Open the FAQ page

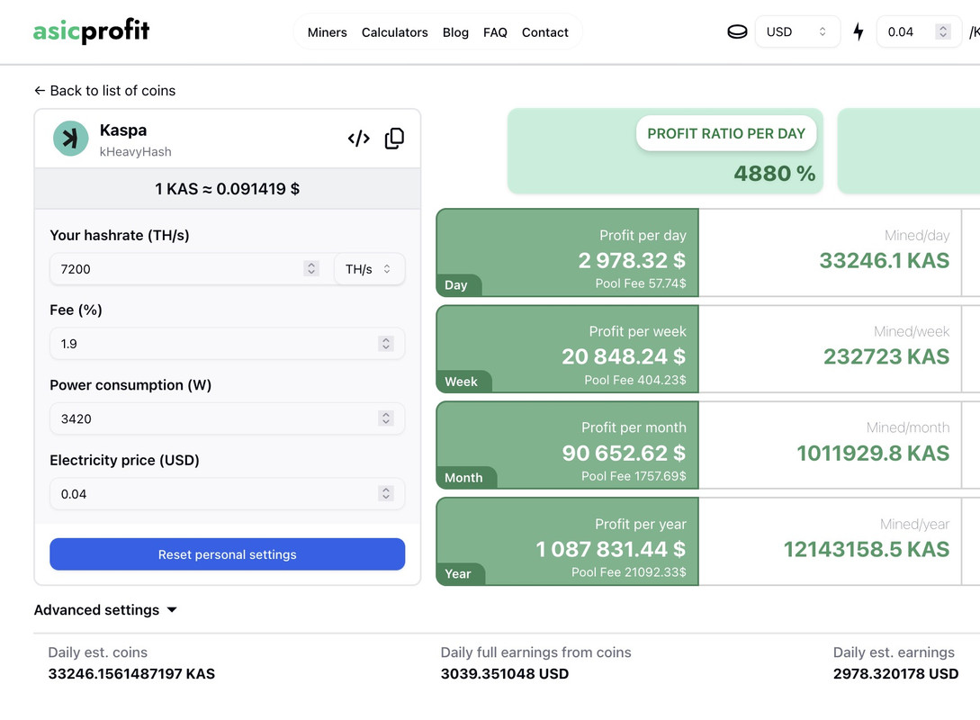tap(495, 32)
